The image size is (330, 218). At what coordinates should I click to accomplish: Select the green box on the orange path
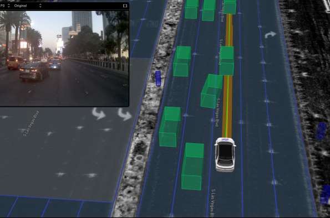pos(227,61)
